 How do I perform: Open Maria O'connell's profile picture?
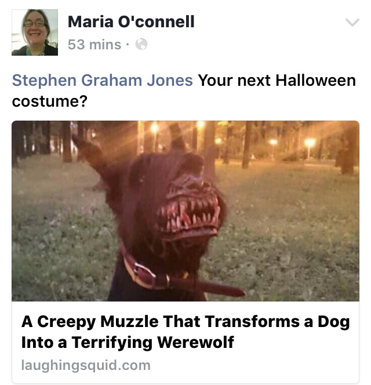[35, 32]
